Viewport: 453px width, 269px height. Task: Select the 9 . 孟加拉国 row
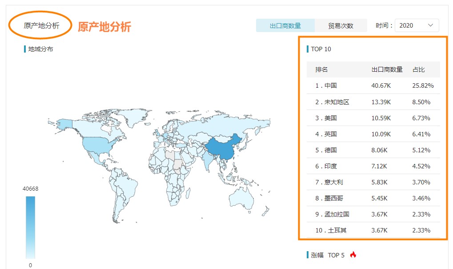373,214
